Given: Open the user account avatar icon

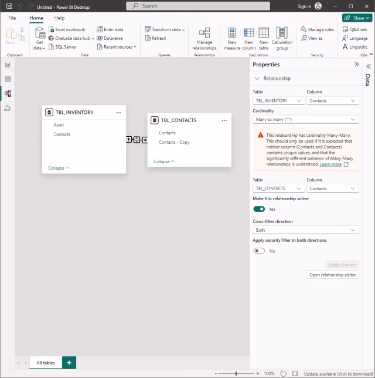Looking at the screenshot, I should [318, 6].
